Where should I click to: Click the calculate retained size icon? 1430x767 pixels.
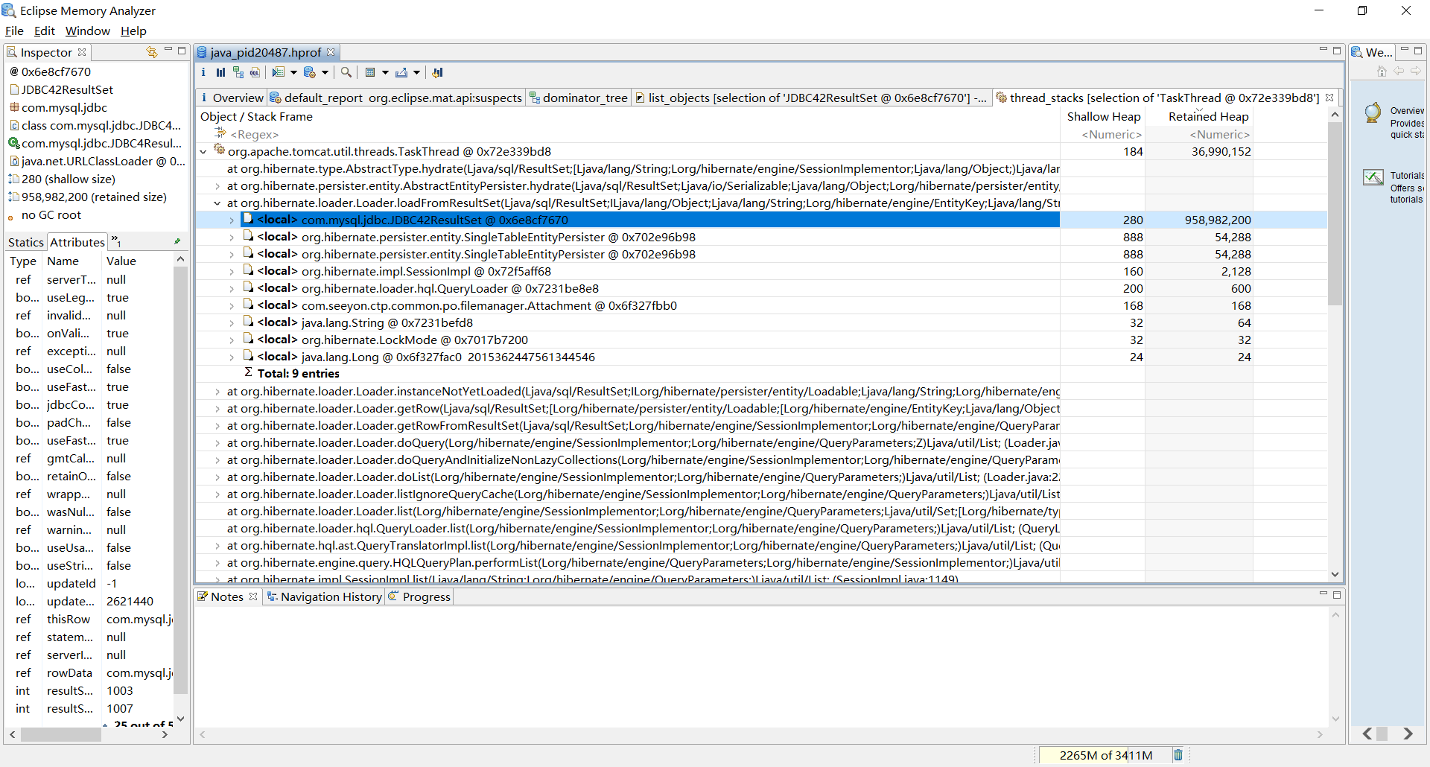(x=370, y=72)
